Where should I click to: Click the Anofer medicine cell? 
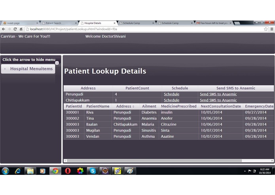(x=179, y=118)
